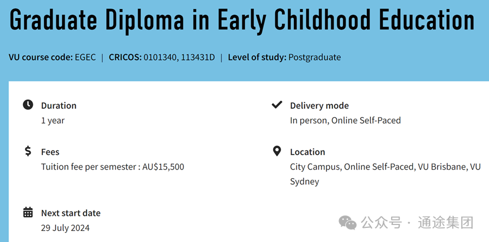Click the Fees heading
Screen dimensions: 489x242
point(50,152)
